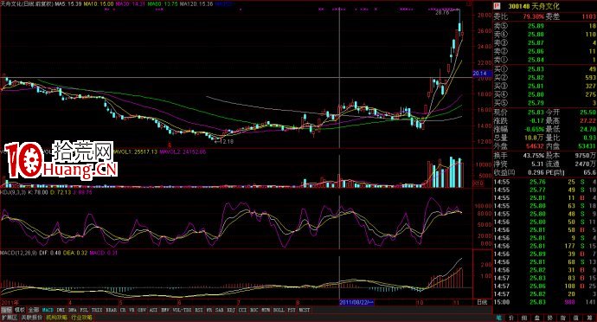The image size is (597, 322).
Task: Click the red P icon beside stock code
Action: [x=496, y=6]
